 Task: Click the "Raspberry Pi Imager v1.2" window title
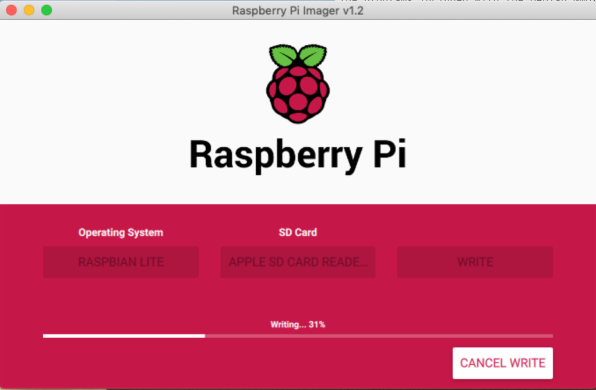[298, 10]
